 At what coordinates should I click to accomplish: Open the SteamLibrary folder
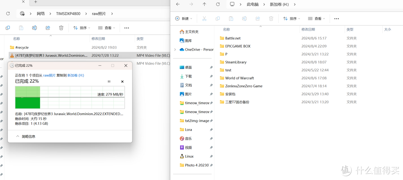tap(235, 62)
